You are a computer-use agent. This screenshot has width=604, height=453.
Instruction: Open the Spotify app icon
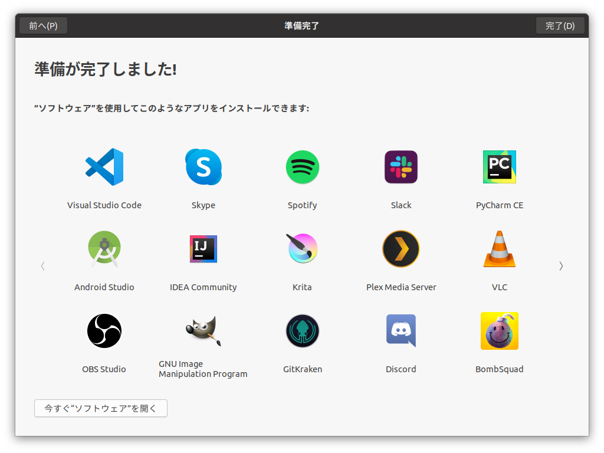303,167
